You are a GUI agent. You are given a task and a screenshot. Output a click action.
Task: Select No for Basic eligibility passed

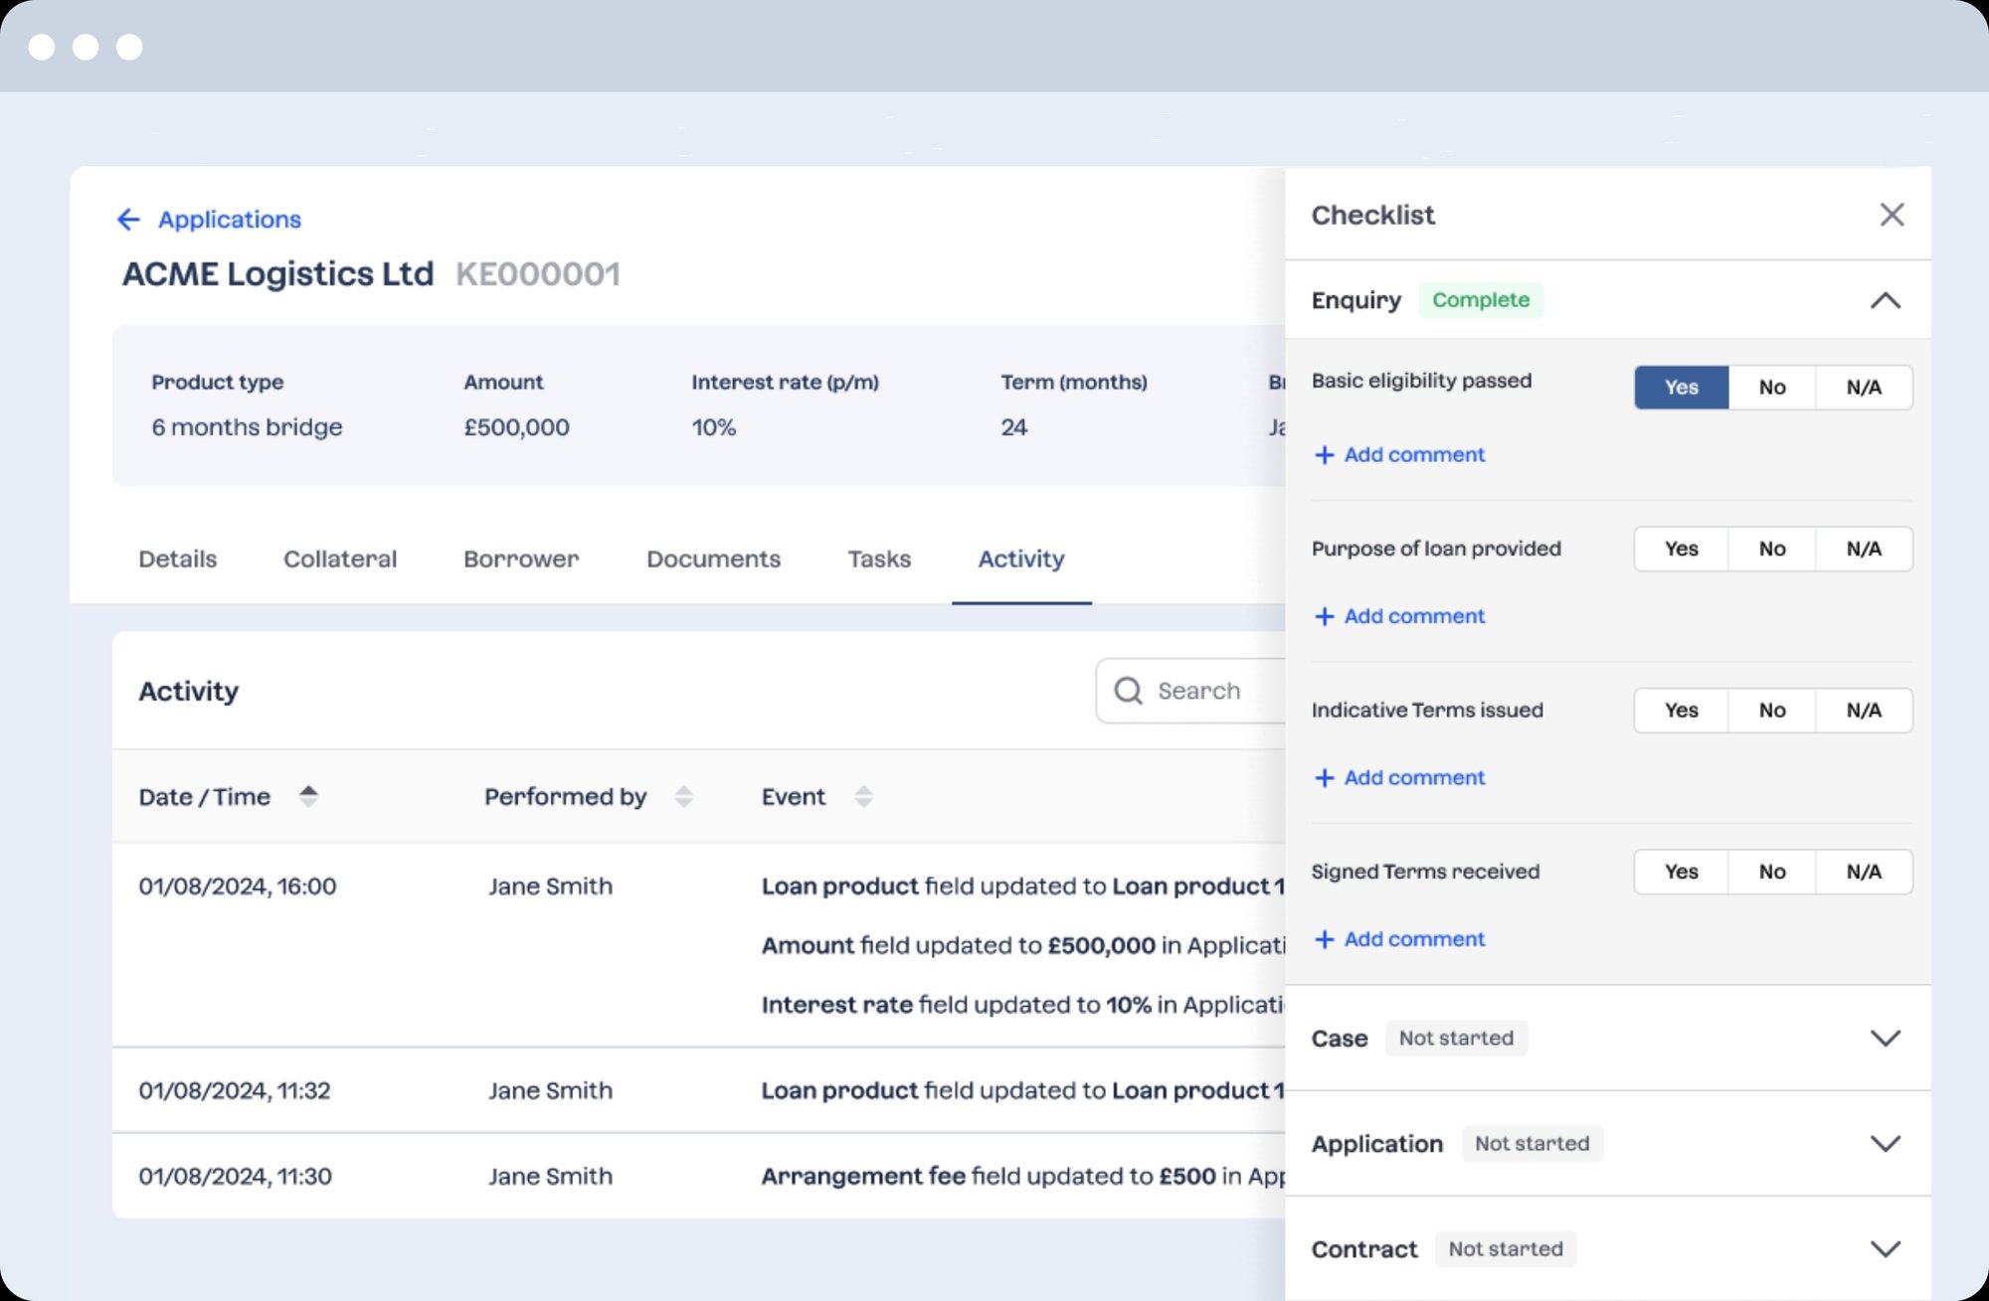[x=1772, y=388]
